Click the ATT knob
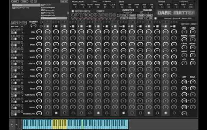207x130 pixels. [184, 63]
